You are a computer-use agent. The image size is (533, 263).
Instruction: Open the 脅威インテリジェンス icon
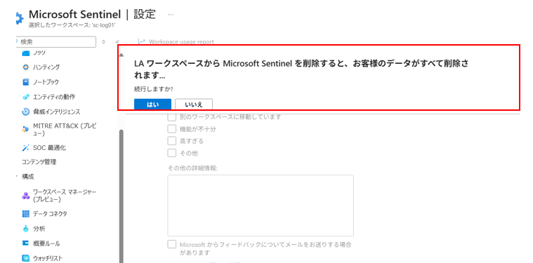(x=26, y=112)
